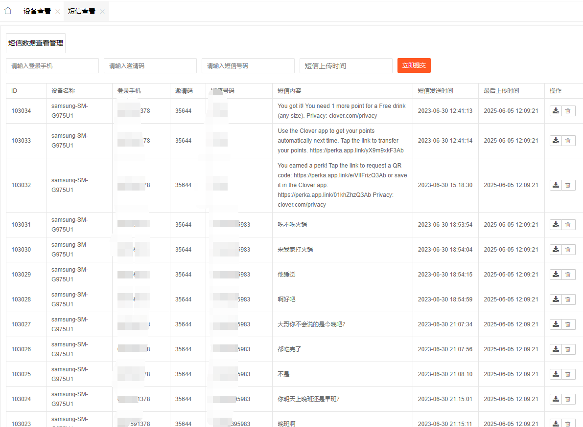Click the home icon in tab bar

(x=8, y=11)
